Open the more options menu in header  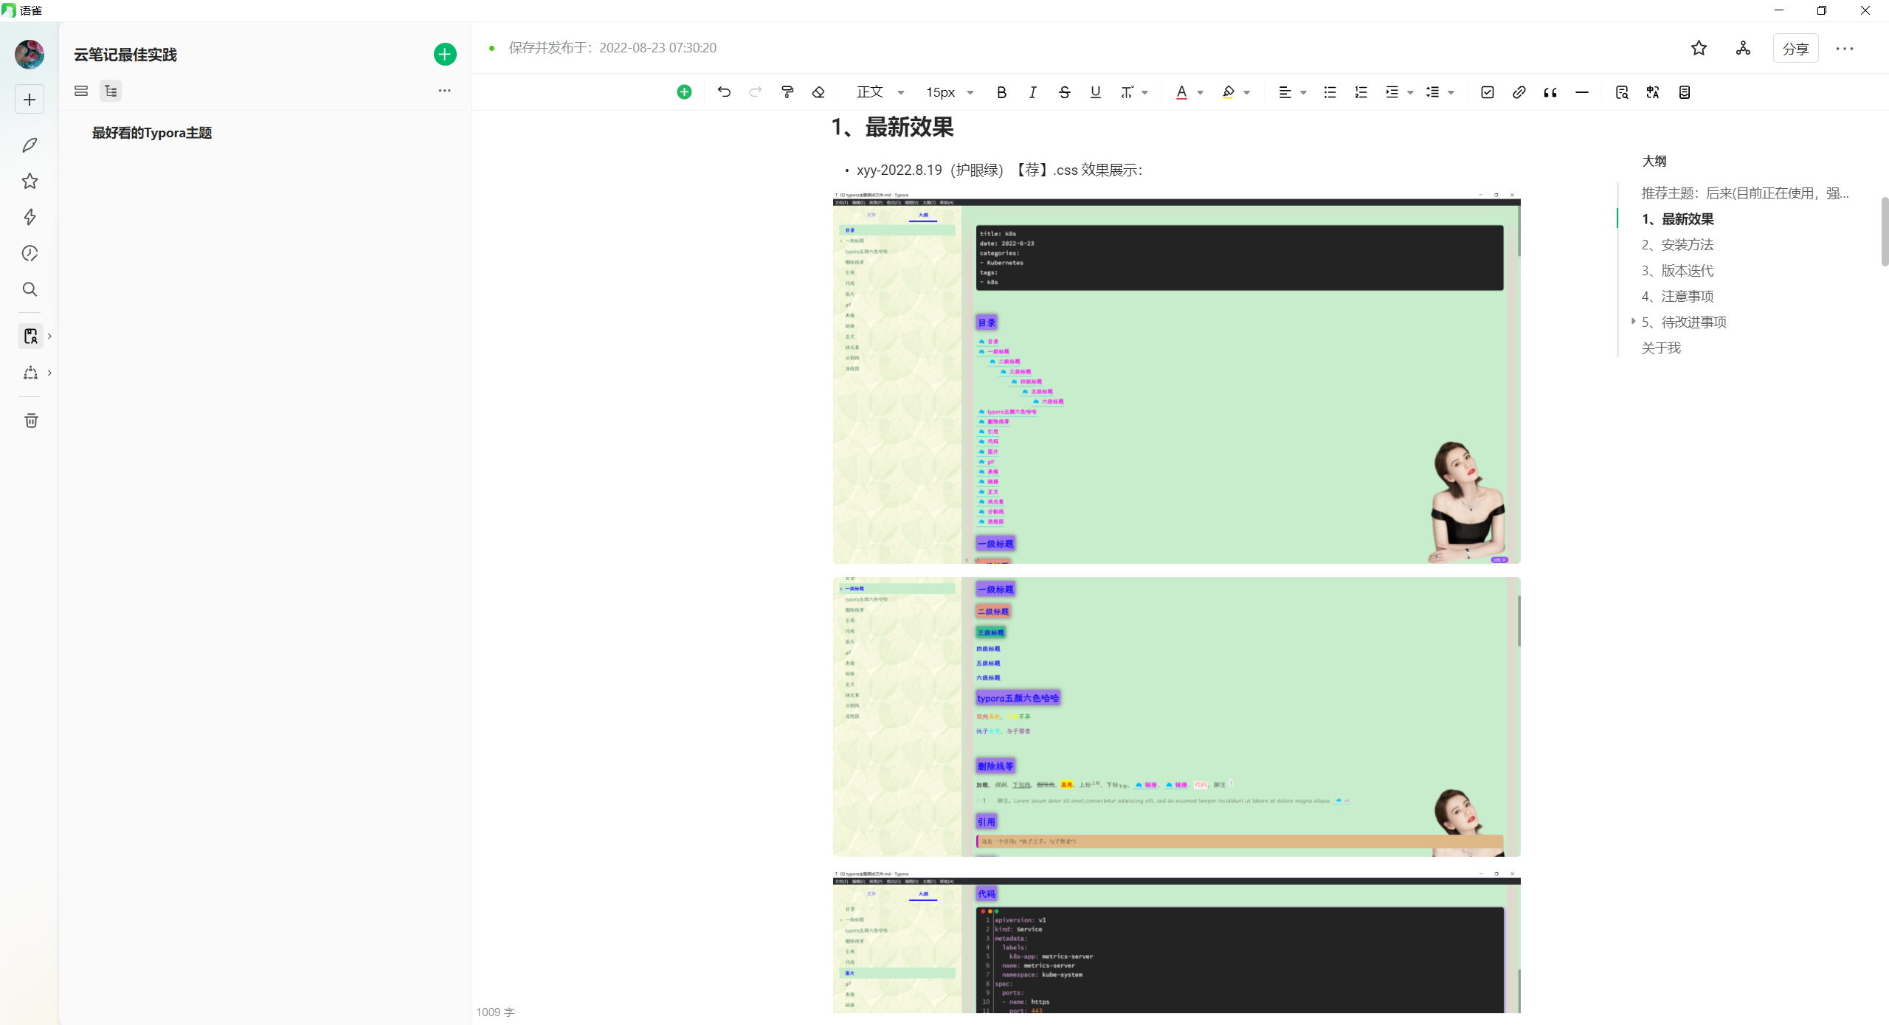1845,49
